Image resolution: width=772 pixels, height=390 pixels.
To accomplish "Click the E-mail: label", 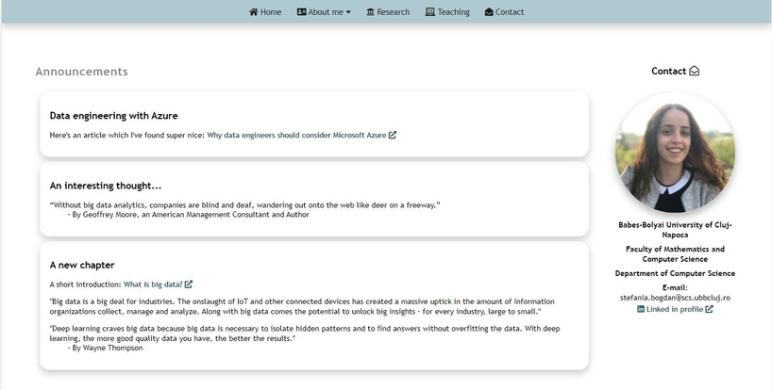I will (x=675, y=288).
